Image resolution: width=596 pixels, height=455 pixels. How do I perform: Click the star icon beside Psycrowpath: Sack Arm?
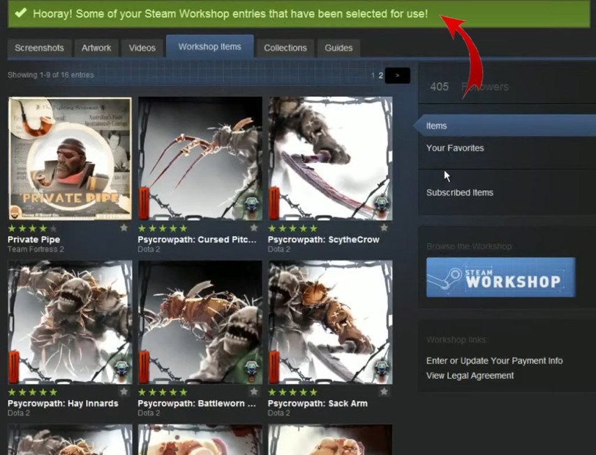coord(384,392)
